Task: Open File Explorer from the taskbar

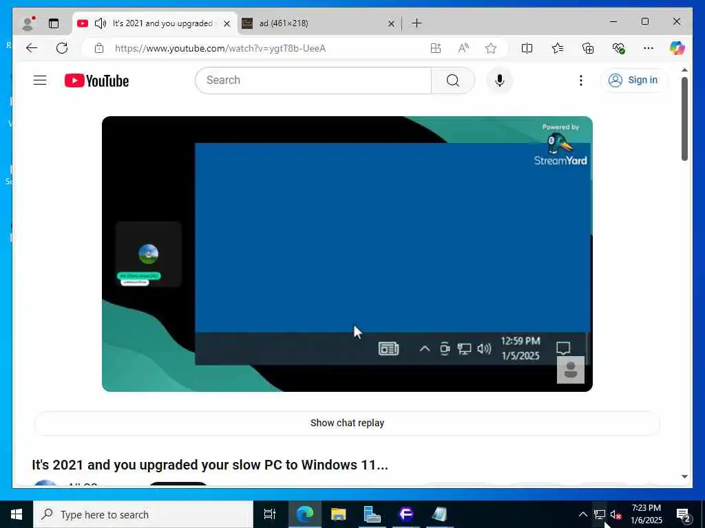Action: click(339, 514)
